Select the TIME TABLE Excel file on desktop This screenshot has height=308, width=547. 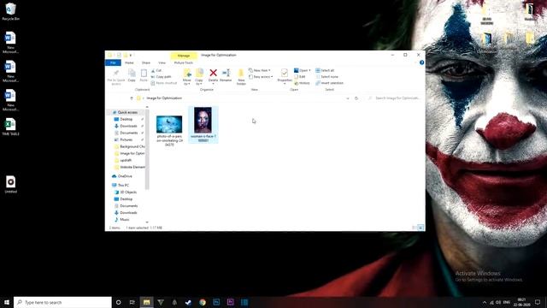pos(10,127)
